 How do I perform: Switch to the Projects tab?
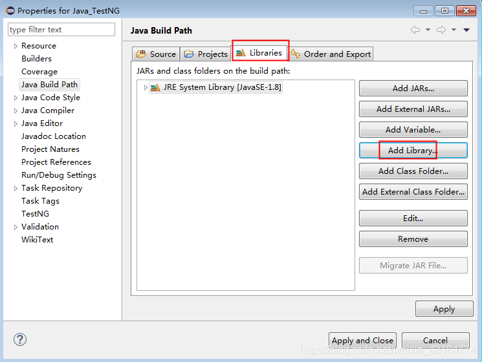pyautogui.click(x=205, y=54)
